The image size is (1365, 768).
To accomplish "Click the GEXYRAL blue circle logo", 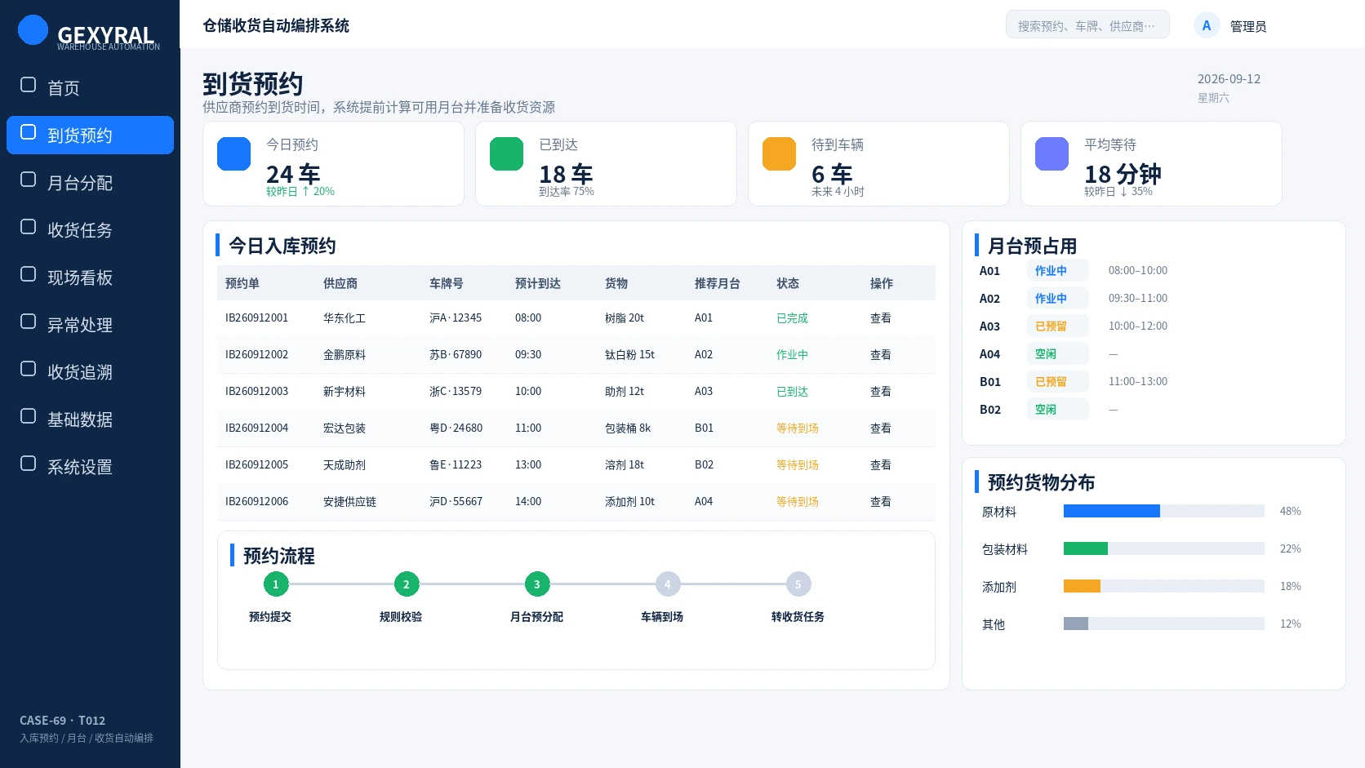I will 33,30.
